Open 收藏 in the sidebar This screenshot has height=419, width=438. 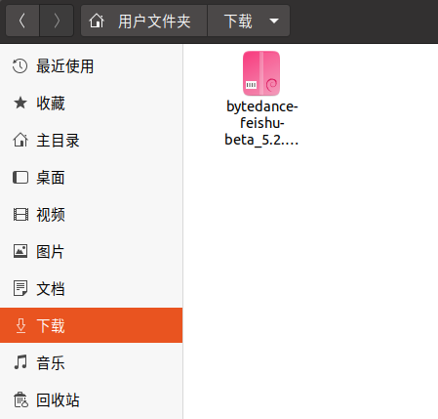[91, 104]
